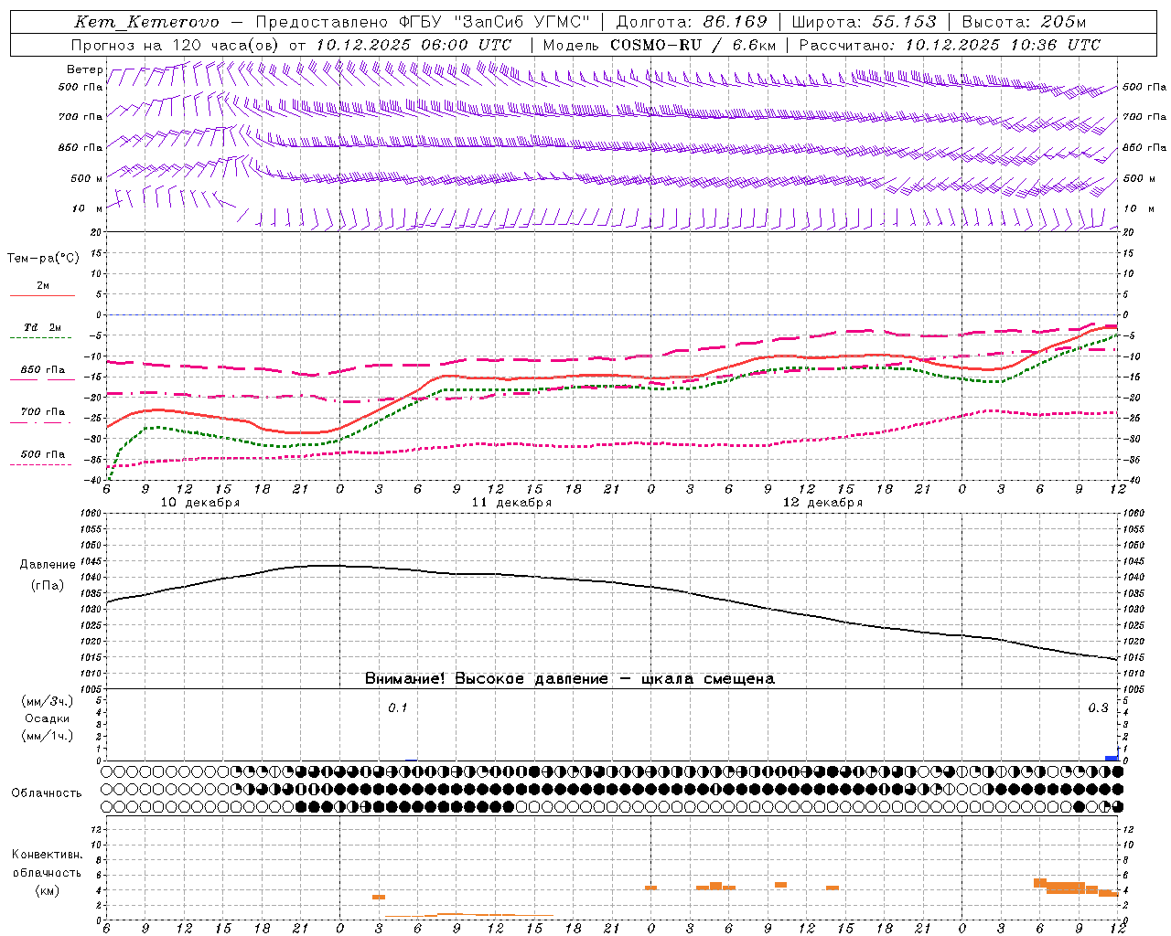This screenshot has height=936, width=1171.
Task: Click the -40 value on right temperature axis
Action: [x=1132, y=481]
